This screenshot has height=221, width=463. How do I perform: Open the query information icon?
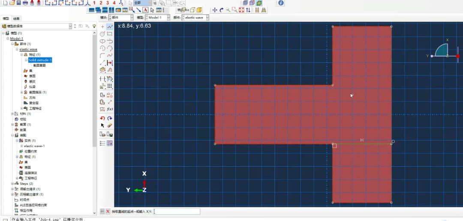click(281, 3)
